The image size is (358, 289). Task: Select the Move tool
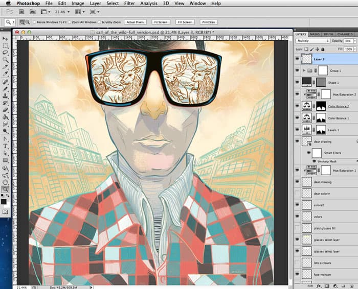click(5, 39)
